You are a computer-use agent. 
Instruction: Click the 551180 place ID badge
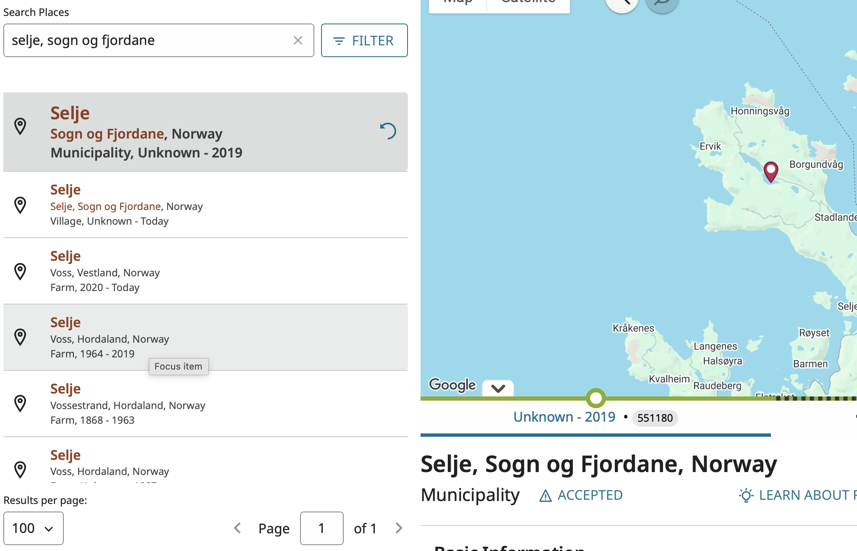coord(655,418)
